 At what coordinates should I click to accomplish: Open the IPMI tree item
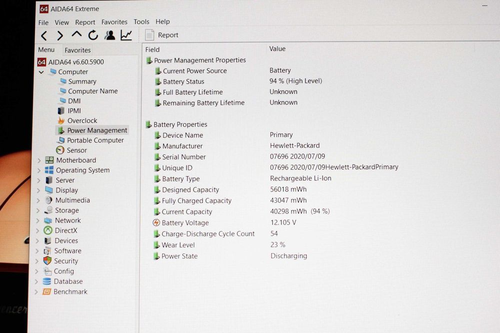69,111
